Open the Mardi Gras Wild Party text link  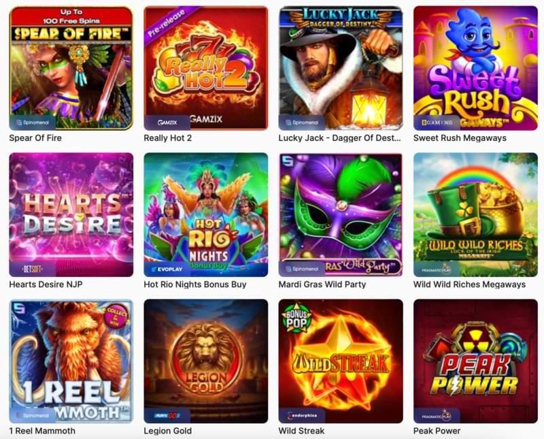click(x=322, y=284)
